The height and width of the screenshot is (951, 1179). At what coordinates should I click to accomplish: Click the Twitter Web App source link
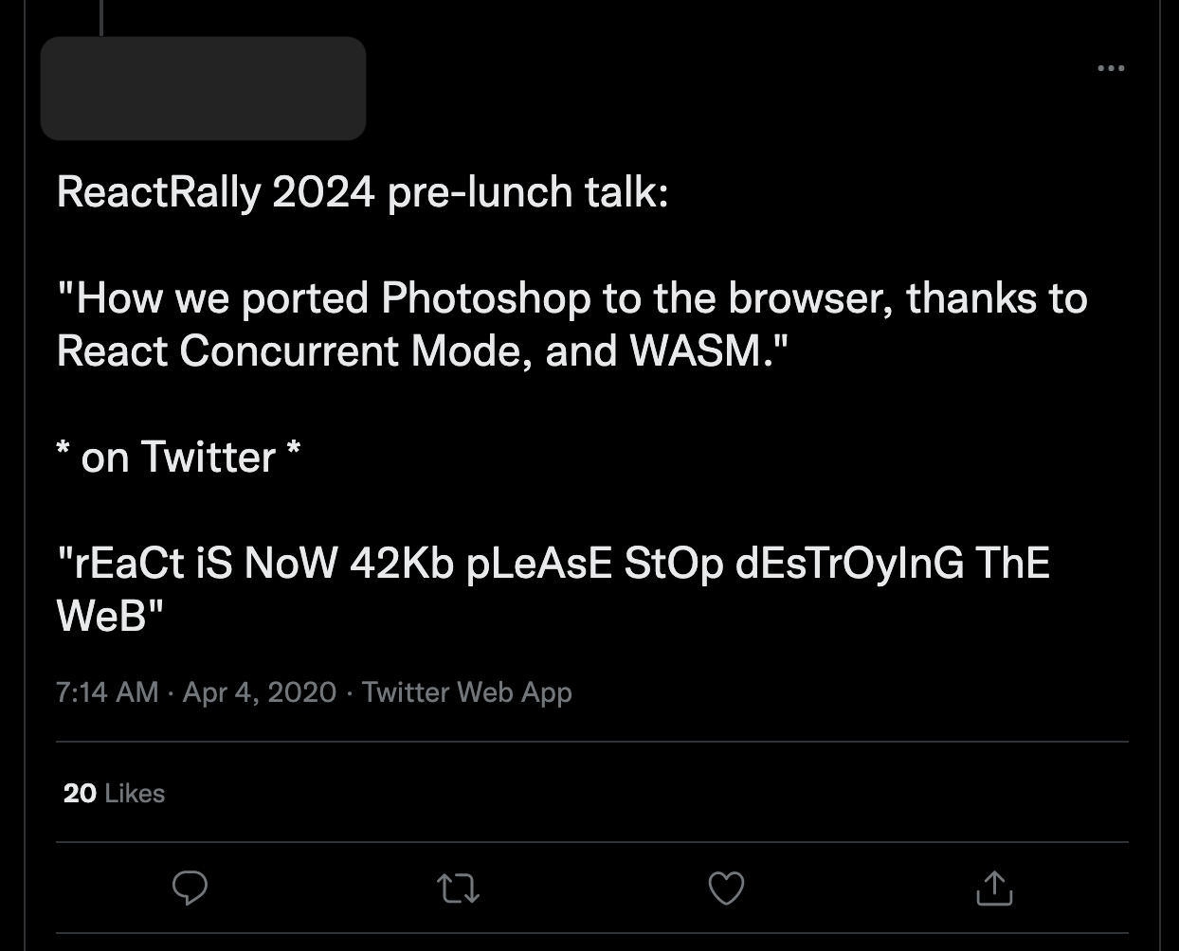(466, 692)
